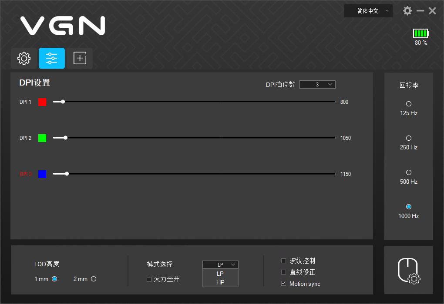Open the gear settings tab

point(24,59)
